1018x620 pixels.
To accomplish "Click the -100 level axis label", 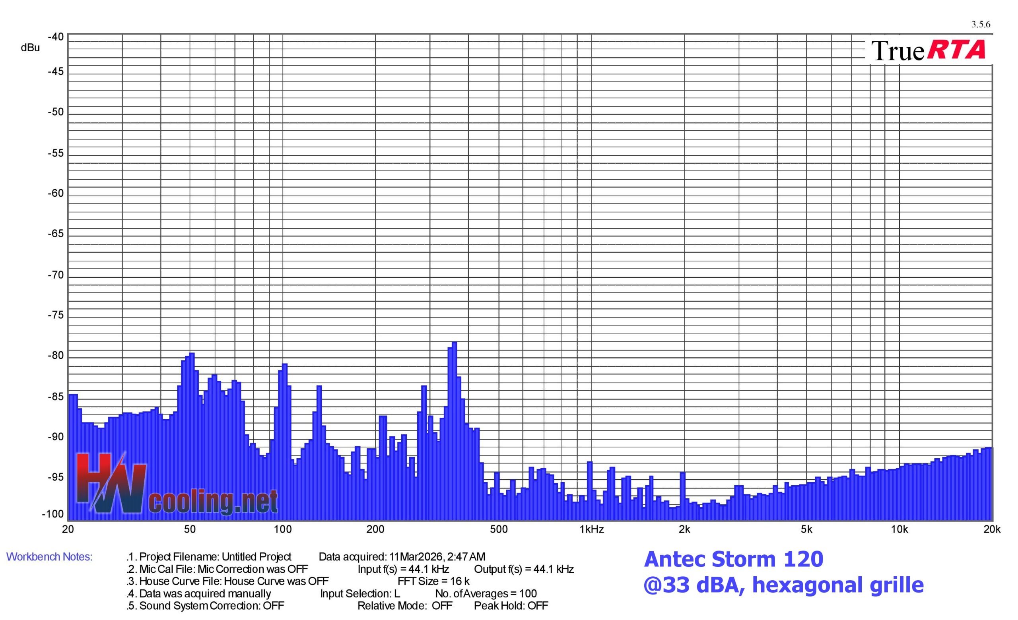I will click(53, 514).
